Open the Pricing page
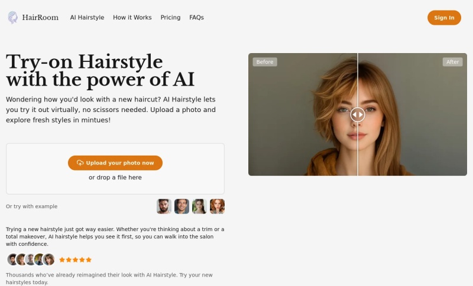This screenshot has width=473, height=286. tap(170, 18)
